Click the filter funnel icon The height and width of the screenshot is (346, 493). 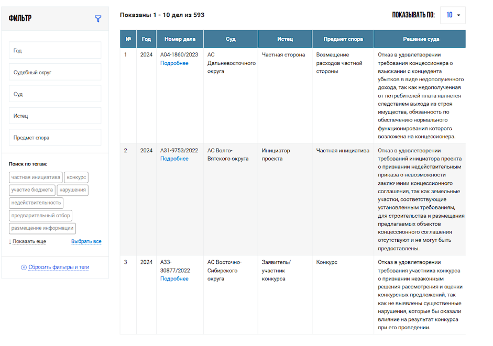(97, 19)
